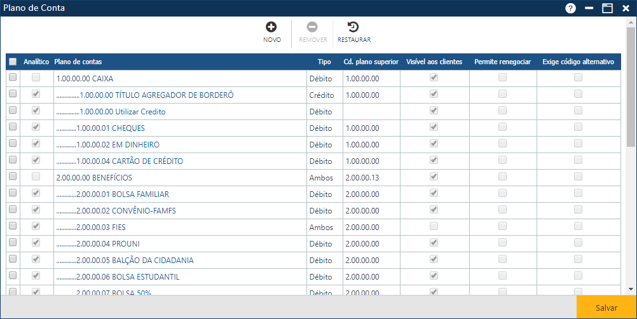Click the Restaurar restore icon
Screen dimensions: 637x319
353,27
